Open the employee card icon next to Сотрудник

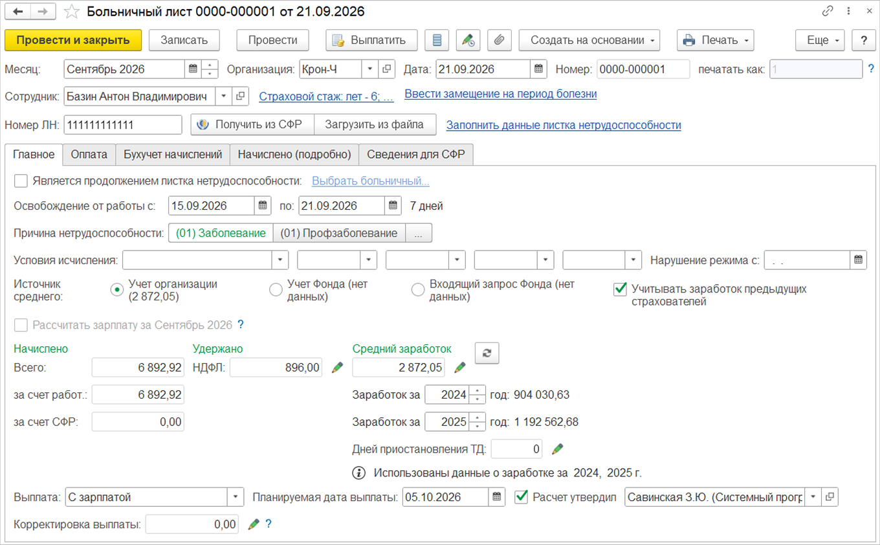click(240, 96)
